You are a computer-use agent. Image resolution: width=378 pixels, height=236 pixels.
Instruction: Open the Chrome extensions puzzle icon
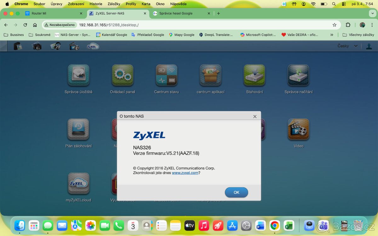[x=348, y=25]
